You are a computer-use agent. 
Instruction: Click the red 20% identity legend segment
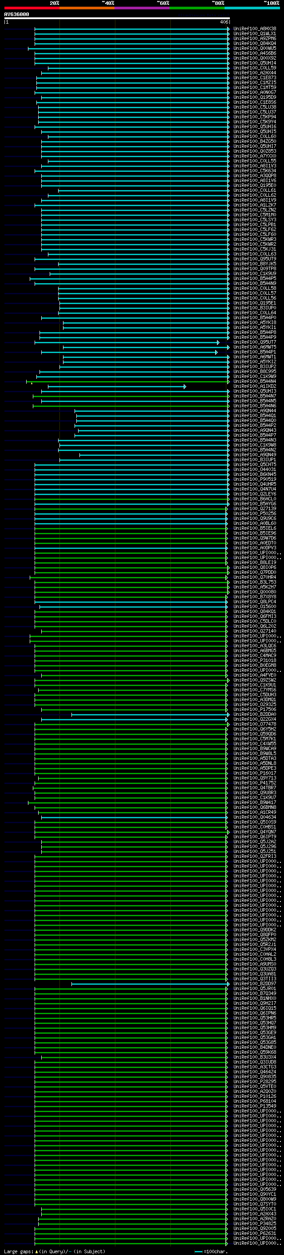tap(32, 8)
